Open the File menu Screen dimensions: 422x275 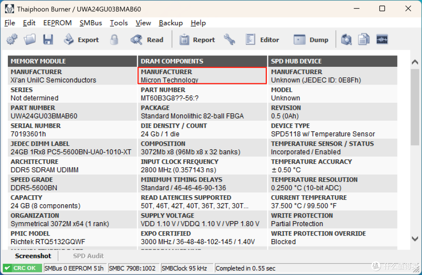click(x=10, y=23)
